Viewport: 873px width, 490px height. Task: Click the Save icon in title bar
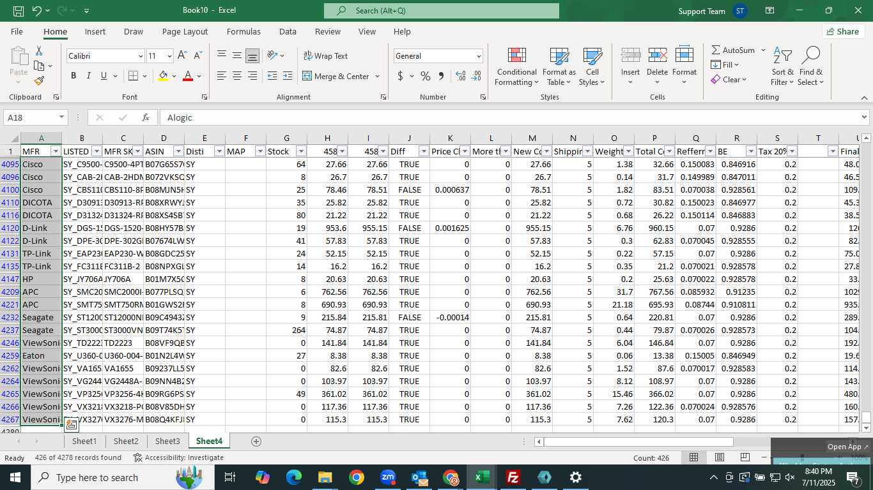[19, 11]
